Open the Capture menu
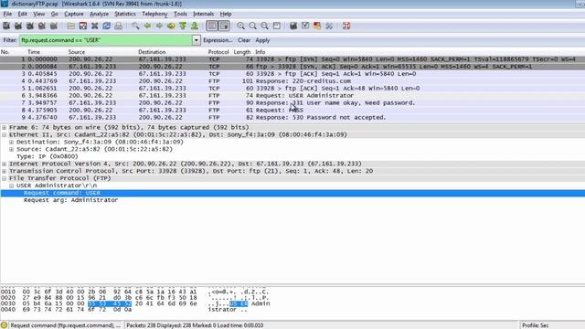The image size is (585, 329). click(x=74, y=14)
